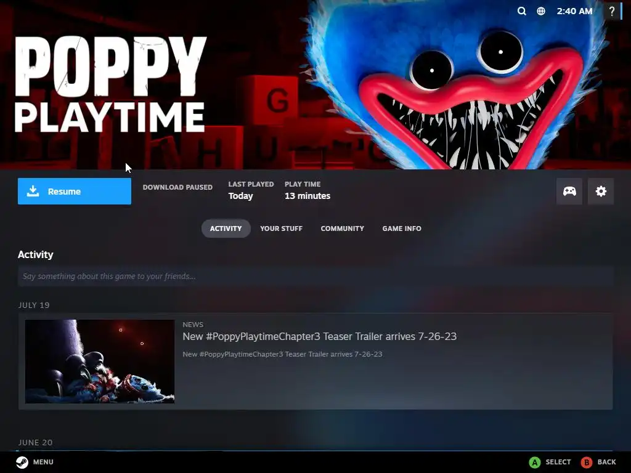Open game settings gear icon
Screen dimensions: 631x473
point(600,191)
